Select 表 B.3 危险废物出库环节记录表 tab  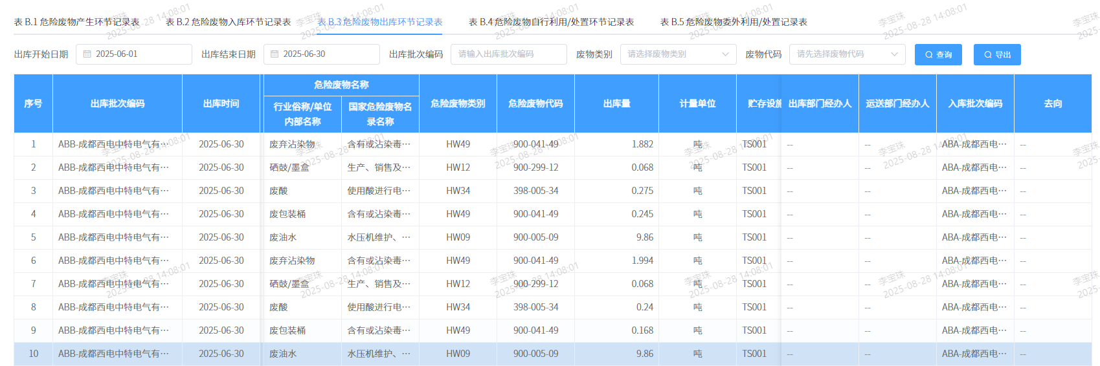[x=380, y=22]
